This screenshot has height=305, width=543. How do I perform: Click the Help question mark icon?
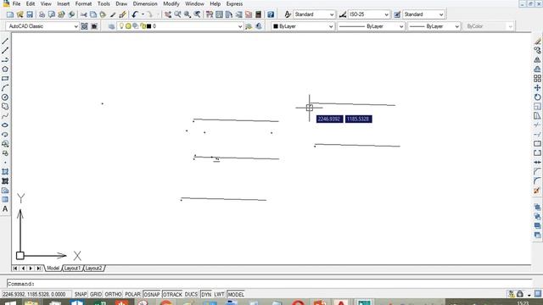click(271, 14)
